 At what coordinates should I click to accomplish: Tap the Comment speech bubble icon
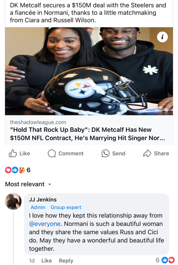52,153
